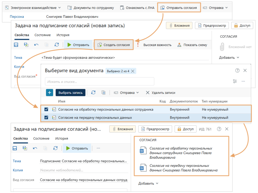Viewport: 258px width, 193px height.
Task: Click the Отправить согласия button
Action: click(179, 8)
